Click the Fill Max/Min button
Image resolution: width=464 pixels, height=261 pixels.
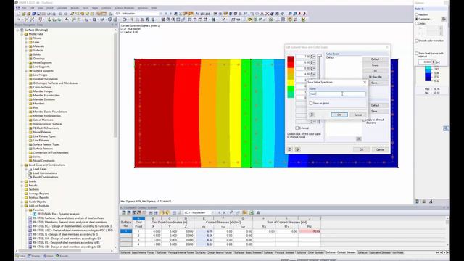(376, 77)
